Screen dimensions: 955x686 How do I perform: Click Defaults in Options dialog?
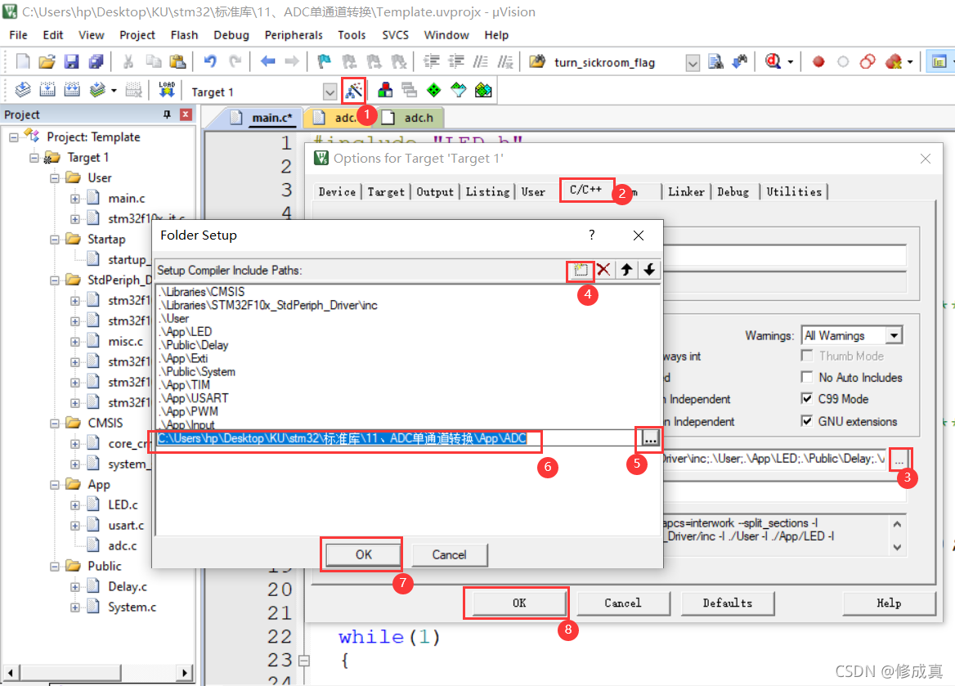coord(727,603)
